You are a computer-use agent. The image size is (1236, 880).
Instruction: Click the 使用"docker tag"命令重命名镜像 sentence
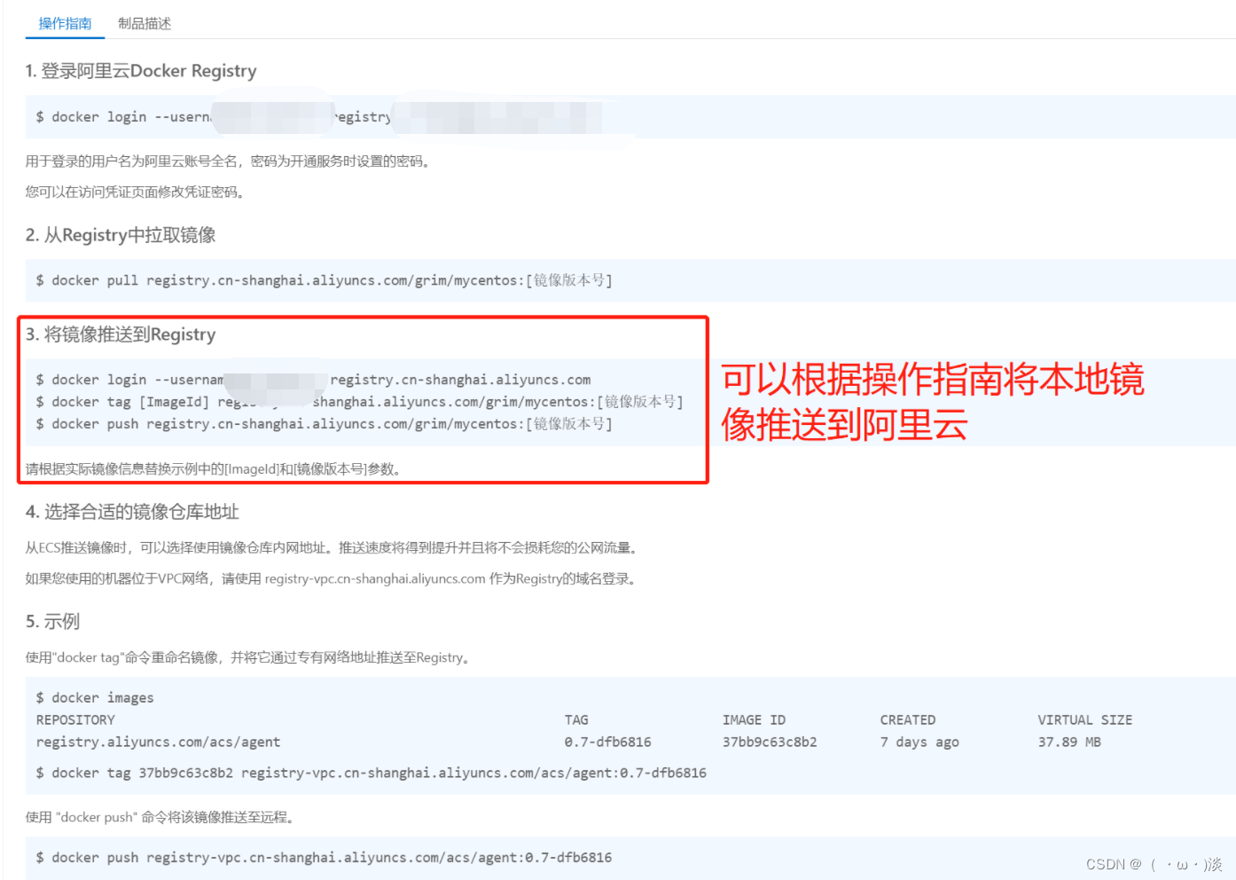point(249,657)
